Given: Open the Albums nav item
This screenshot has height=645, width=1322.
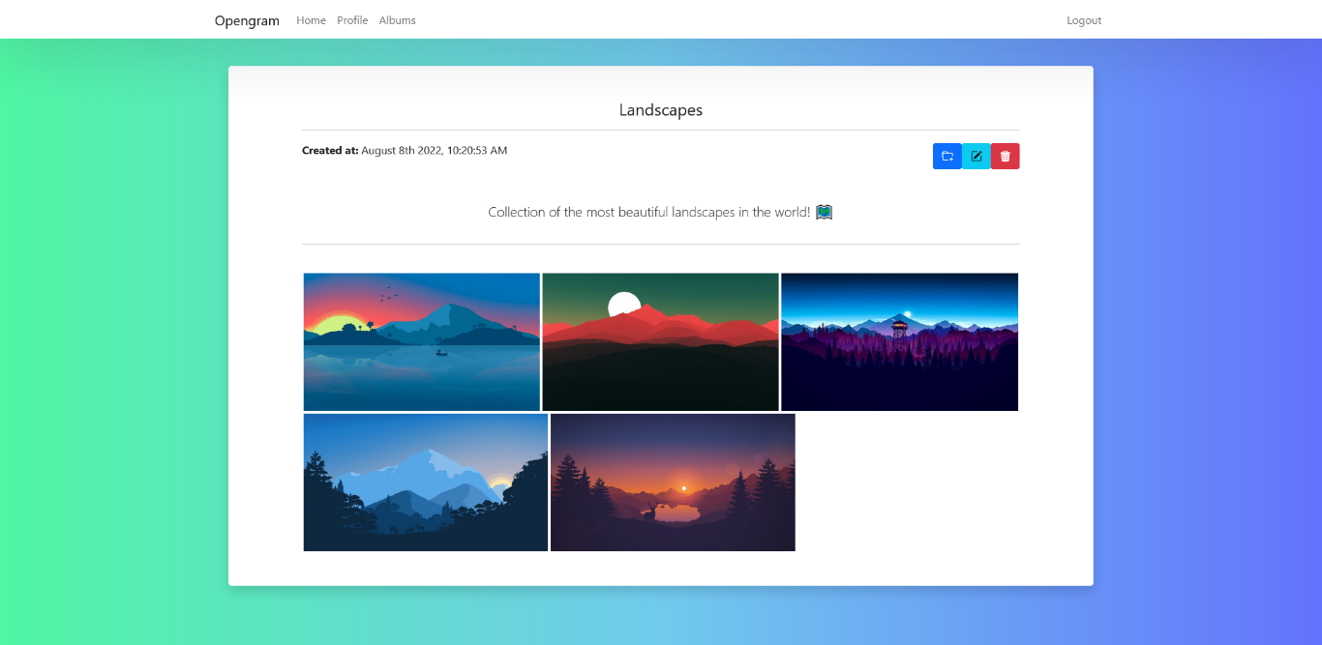Looking at the screenshot, I should (x=397, y=20).
